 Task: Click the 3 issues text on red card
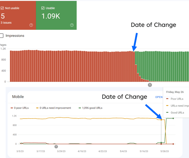click(x=6, y=23)
